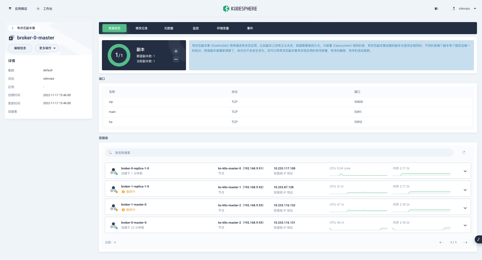Expand broker-0-replica-1-0 pod row

coord(465,171)
